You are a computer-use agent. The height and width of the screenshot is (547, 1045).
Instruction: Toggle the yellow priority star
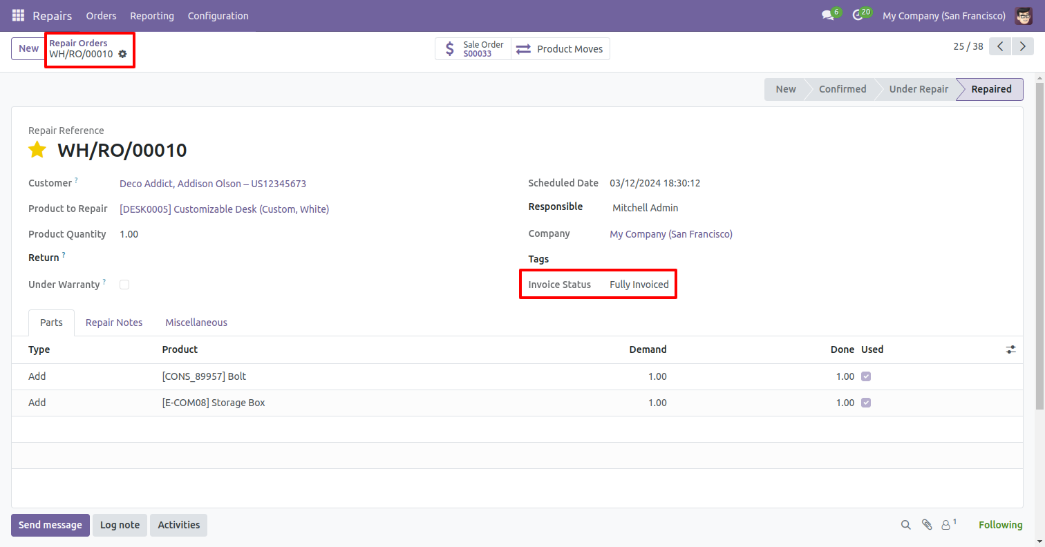(37, 150)
